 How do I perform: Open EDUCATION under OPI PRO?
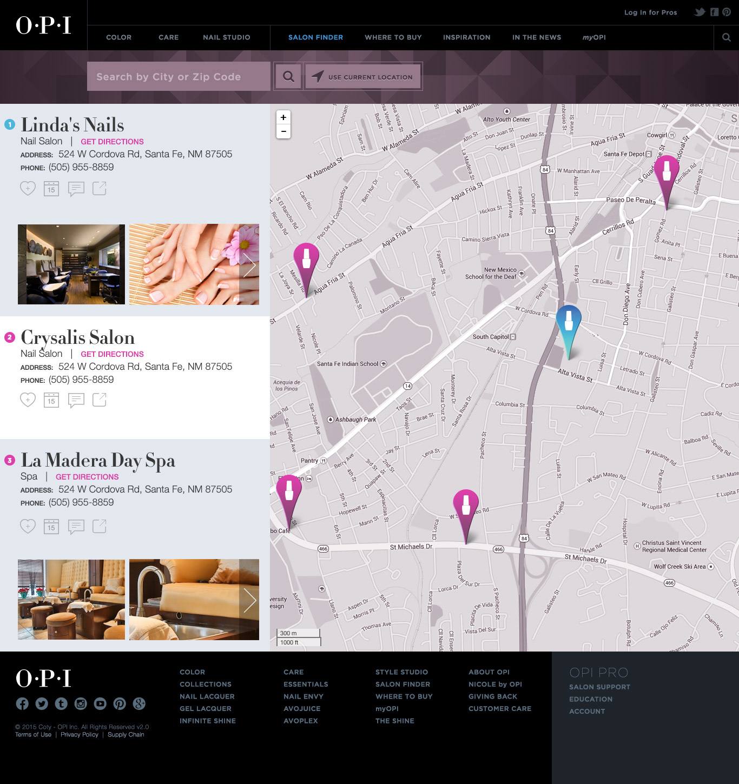[x=591, y=699]
